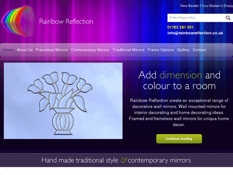Select Frameless Mirrors in navigation

click(52, 50)
